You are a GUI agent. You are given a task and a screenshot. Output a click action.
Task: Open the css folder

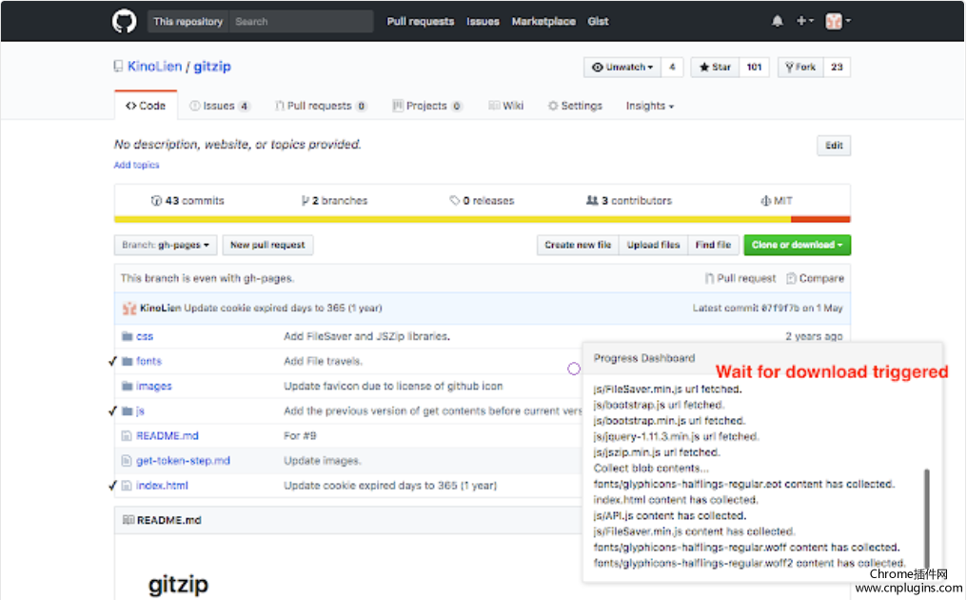click(x=145, y=336)
